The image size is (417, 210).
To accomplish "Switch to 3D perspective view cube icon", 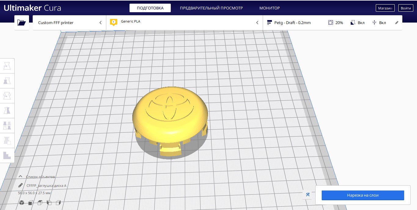I will point(22,203).
